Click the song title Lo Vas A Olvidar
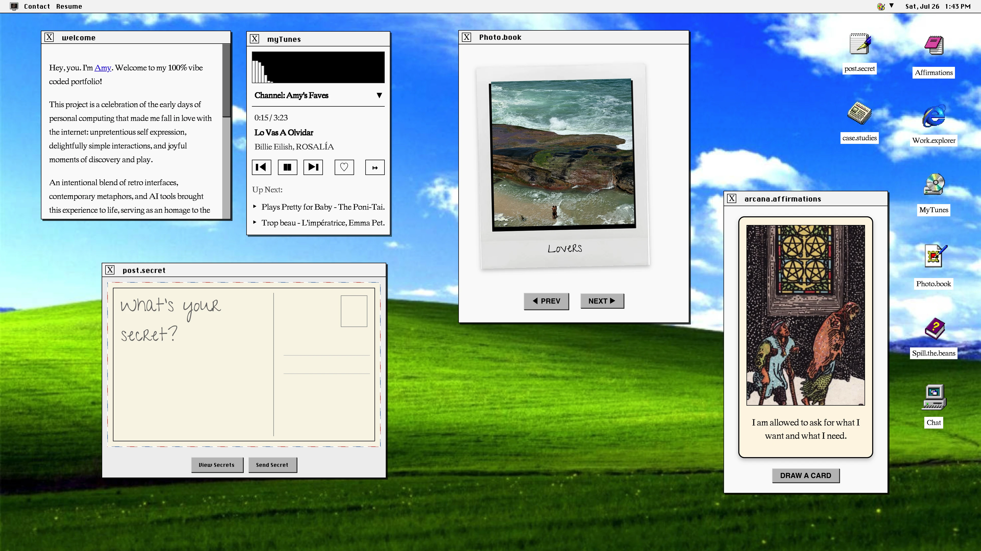Image resolution: width=981 pixels, height=551 pixels. (284, 132)
